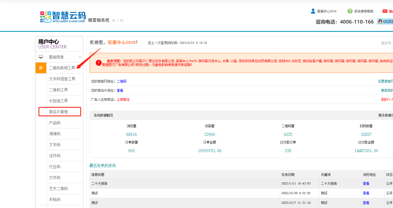The width and height of the screenshot is (393, 208).
Task: Click 查看 link next to 微名片地址
Action: (120, 90)
